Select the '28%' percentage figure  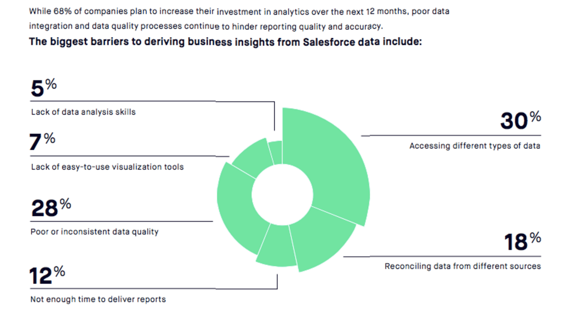tap(51, 207)
